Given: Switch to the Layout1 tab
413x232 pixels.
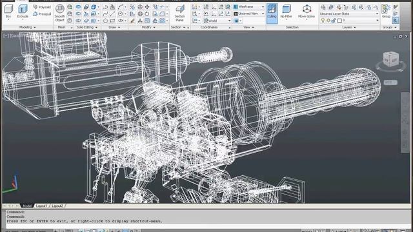Looking at the screenshot, I should coord(41,206).
